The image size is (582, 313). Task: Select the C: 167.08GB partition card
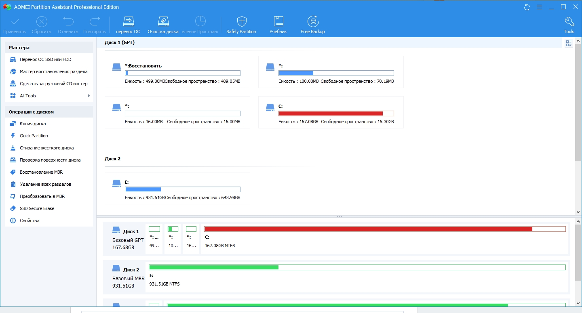[x=331, y=112]
